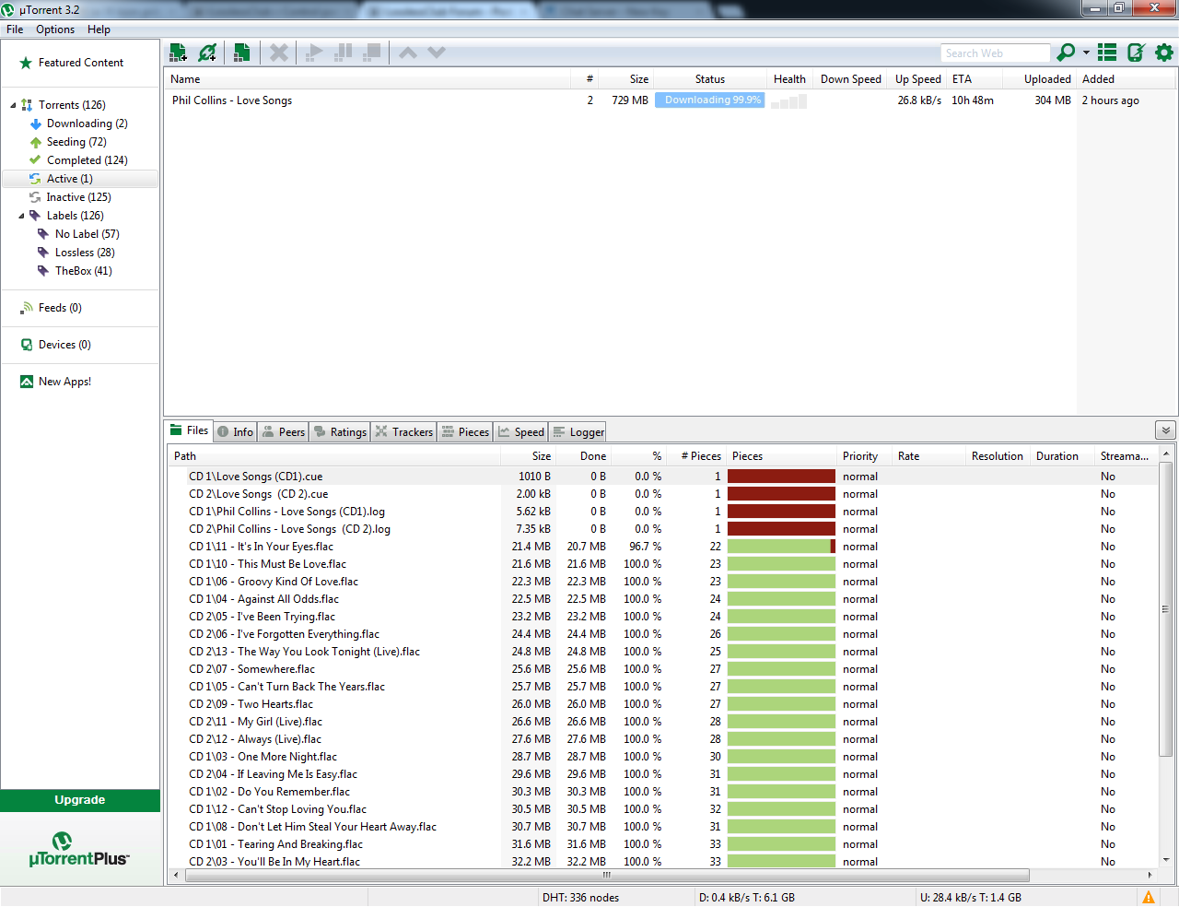Click the search magnifier icon
The image size is (1179, 907).
1066,53
